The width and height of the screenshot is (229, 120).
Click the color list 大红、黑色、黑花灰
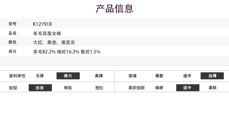[54, 42]
